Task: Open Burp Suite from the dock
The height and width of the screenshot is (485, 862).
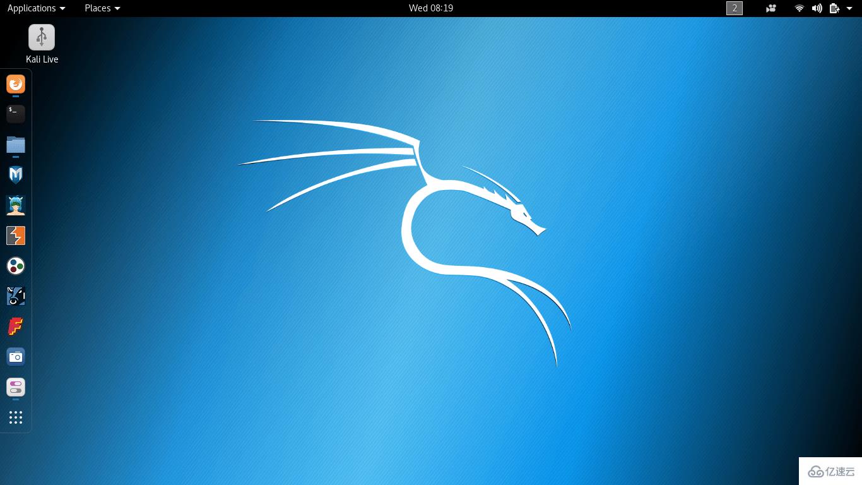Action: pyautogui.click(x=16, y=236)
